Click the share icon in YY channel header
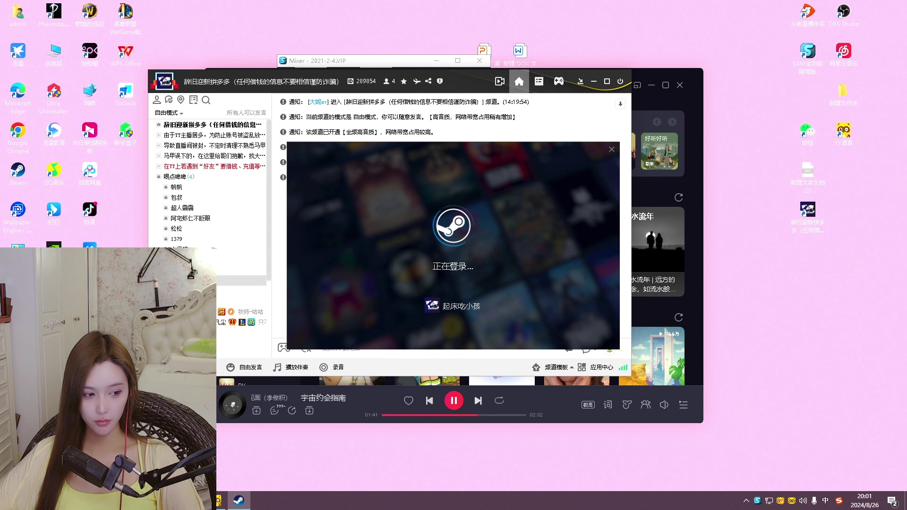This screenshot has width=907, height=510. [x=428, y=81]
